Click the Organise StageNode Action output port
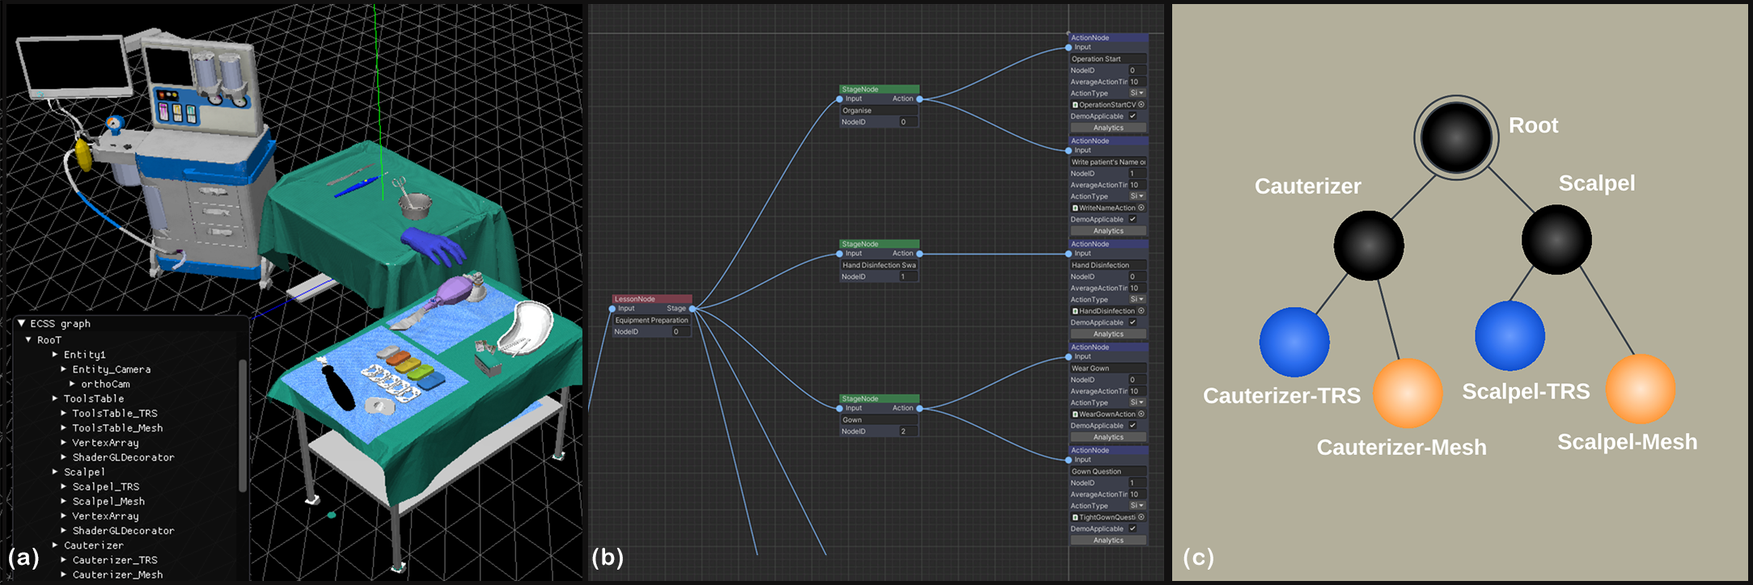The image size is (1753, 585). (920, 99)
